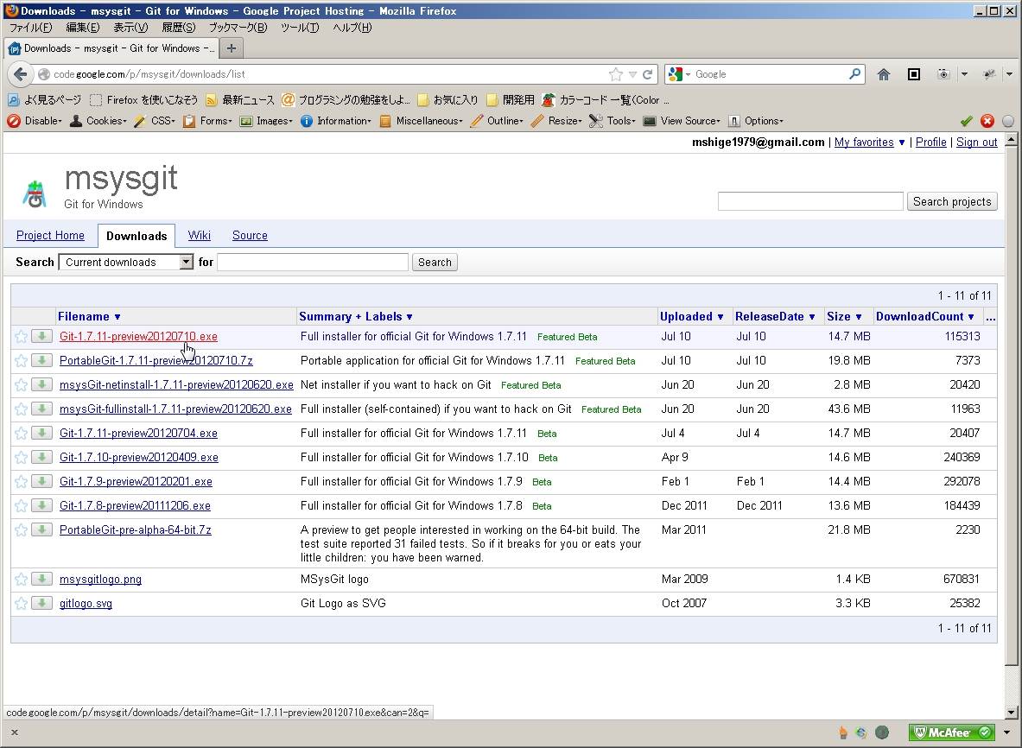Open the Profile link
Screen dimensions: 1022x748
click(x=930, y=142)
